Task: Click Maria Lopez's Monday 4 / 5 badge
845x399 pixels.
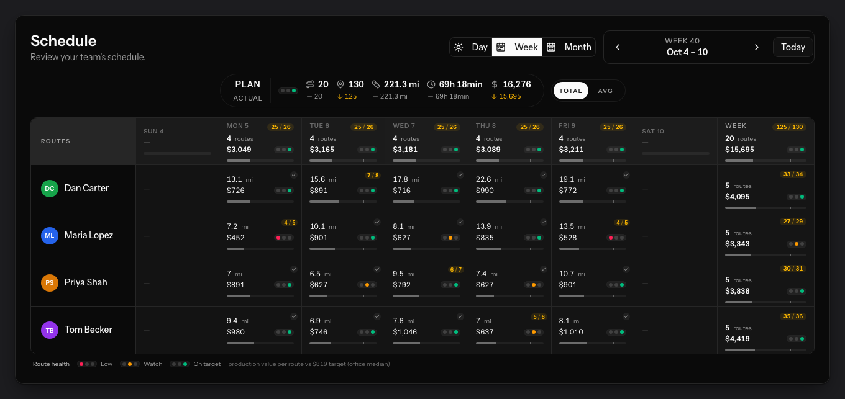Action: click(290, 222)
